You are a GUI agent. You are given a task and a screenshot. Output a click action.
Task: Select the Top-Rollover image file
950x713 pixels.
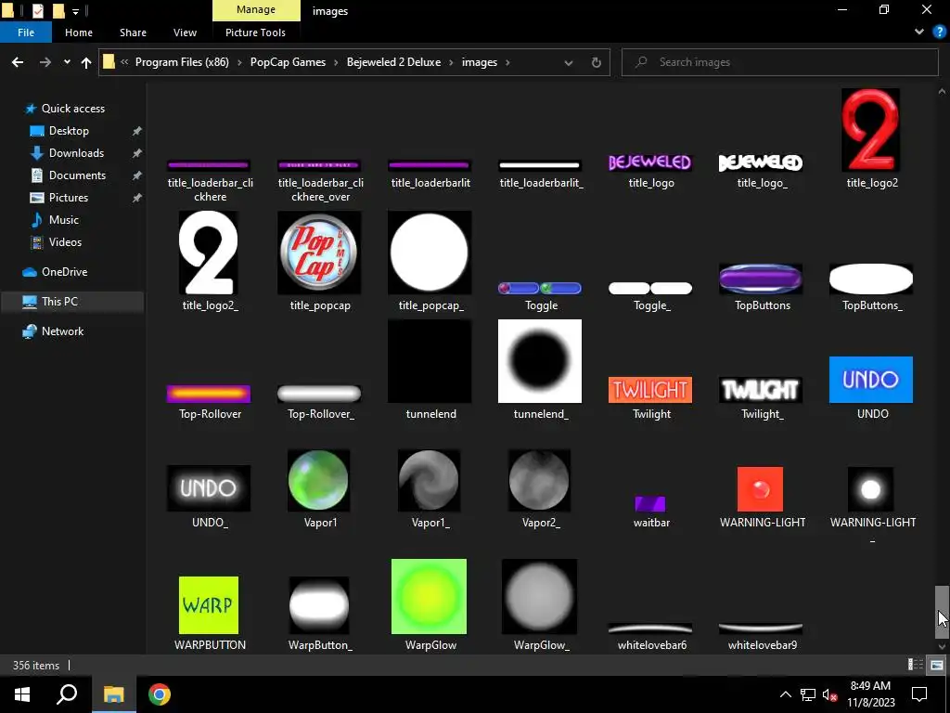point(209,394)
